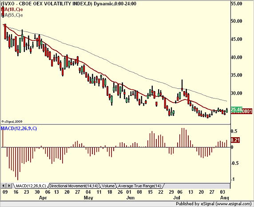Click the Apr month label on time axis

coord(43,198)
